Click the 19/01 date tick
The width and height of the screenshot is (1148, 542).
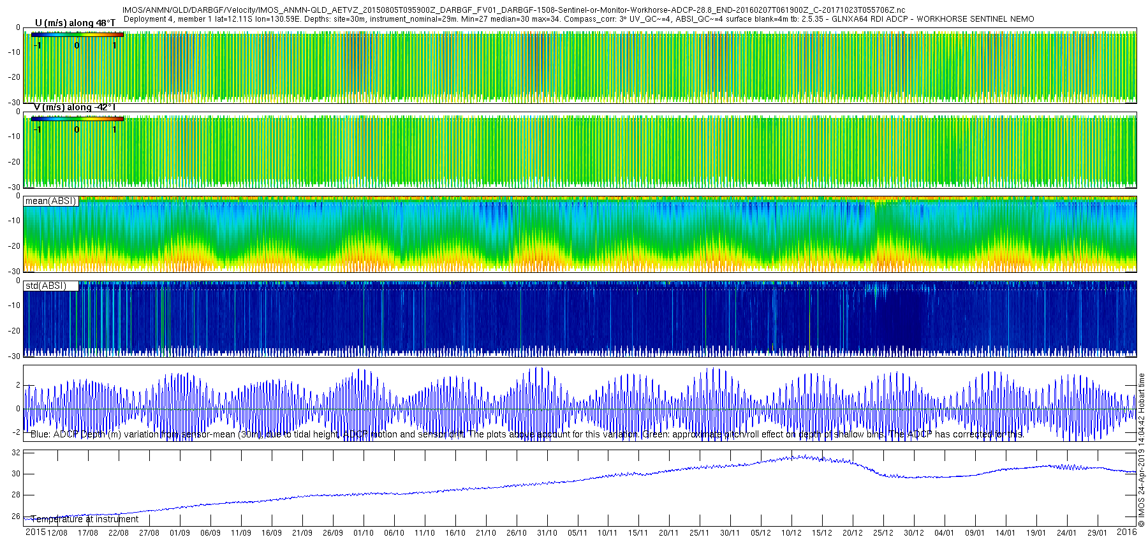point(1036,532)
